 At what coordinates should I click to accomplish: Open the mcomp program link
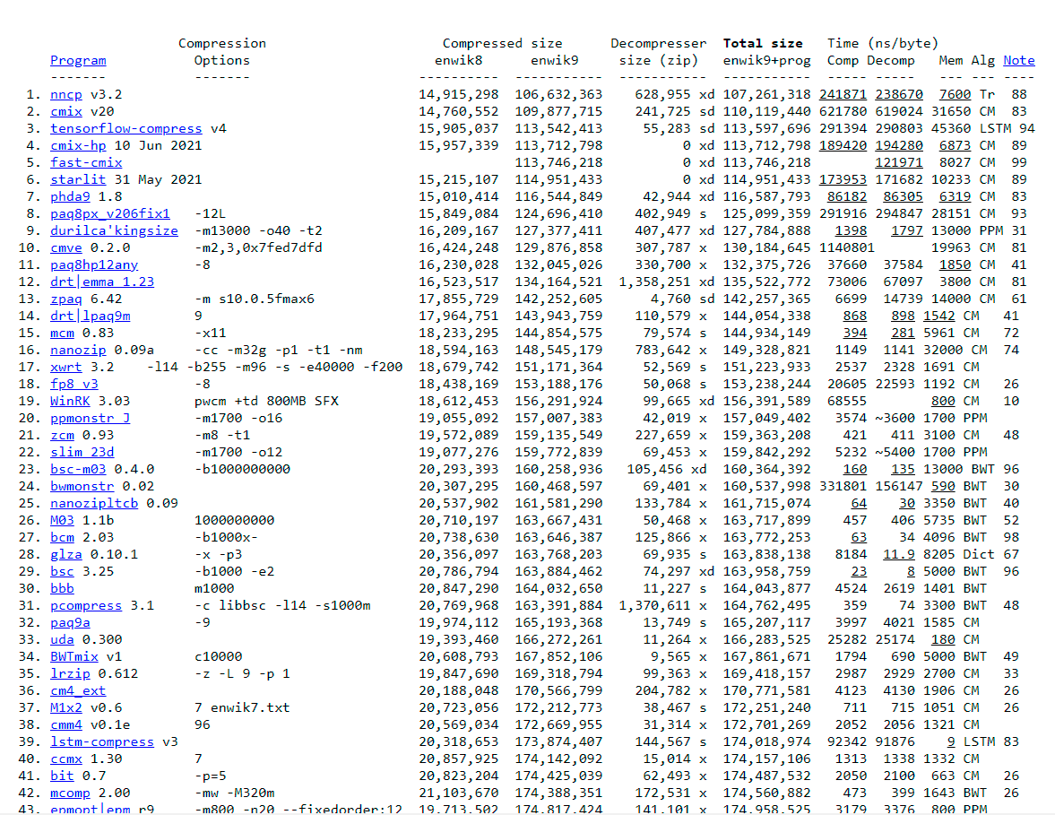70,793
